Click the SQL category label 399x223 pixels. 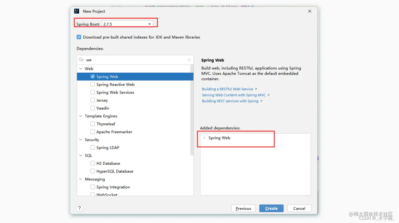88,155
